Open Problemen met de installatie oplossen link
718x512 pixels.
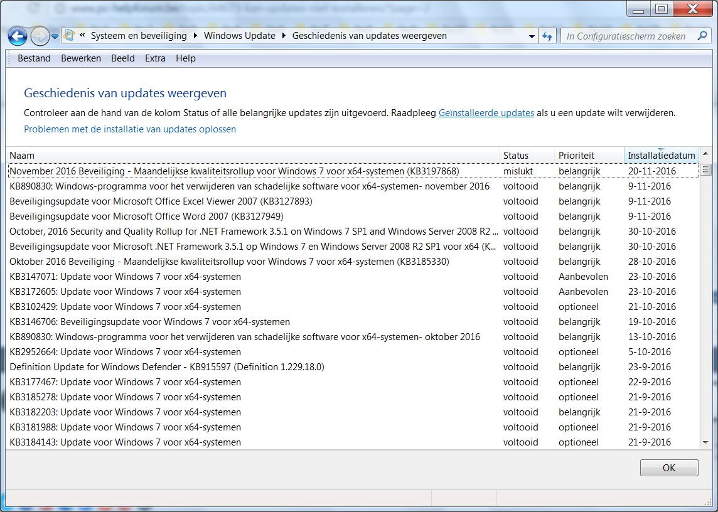(x=130, y=129)
